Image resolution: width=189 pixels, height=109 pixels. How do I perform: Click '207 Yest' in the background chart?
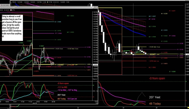155,97
